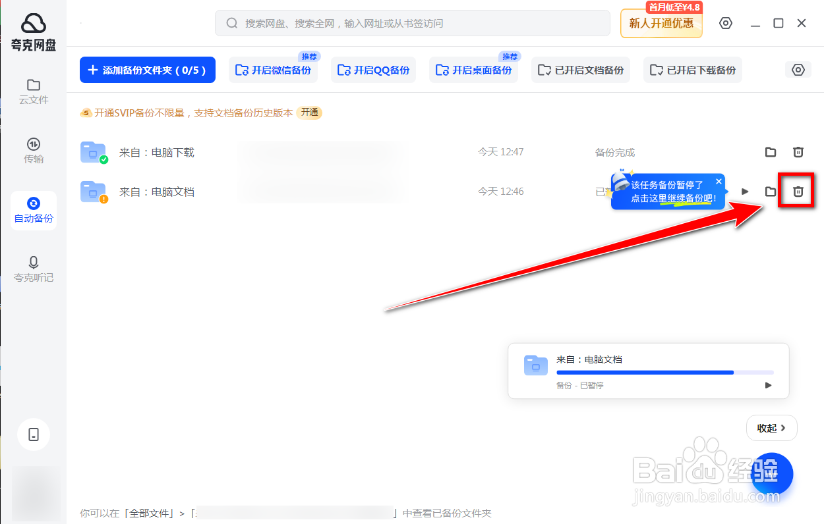Click 全部文件 in the footer path

point(150,513)
